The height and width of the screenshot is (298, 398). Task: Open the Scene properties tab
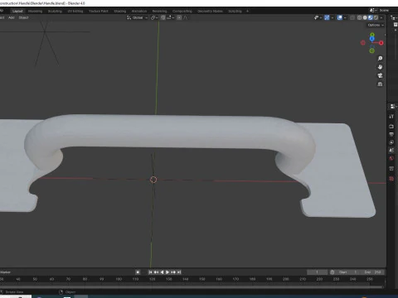(391, 151)
